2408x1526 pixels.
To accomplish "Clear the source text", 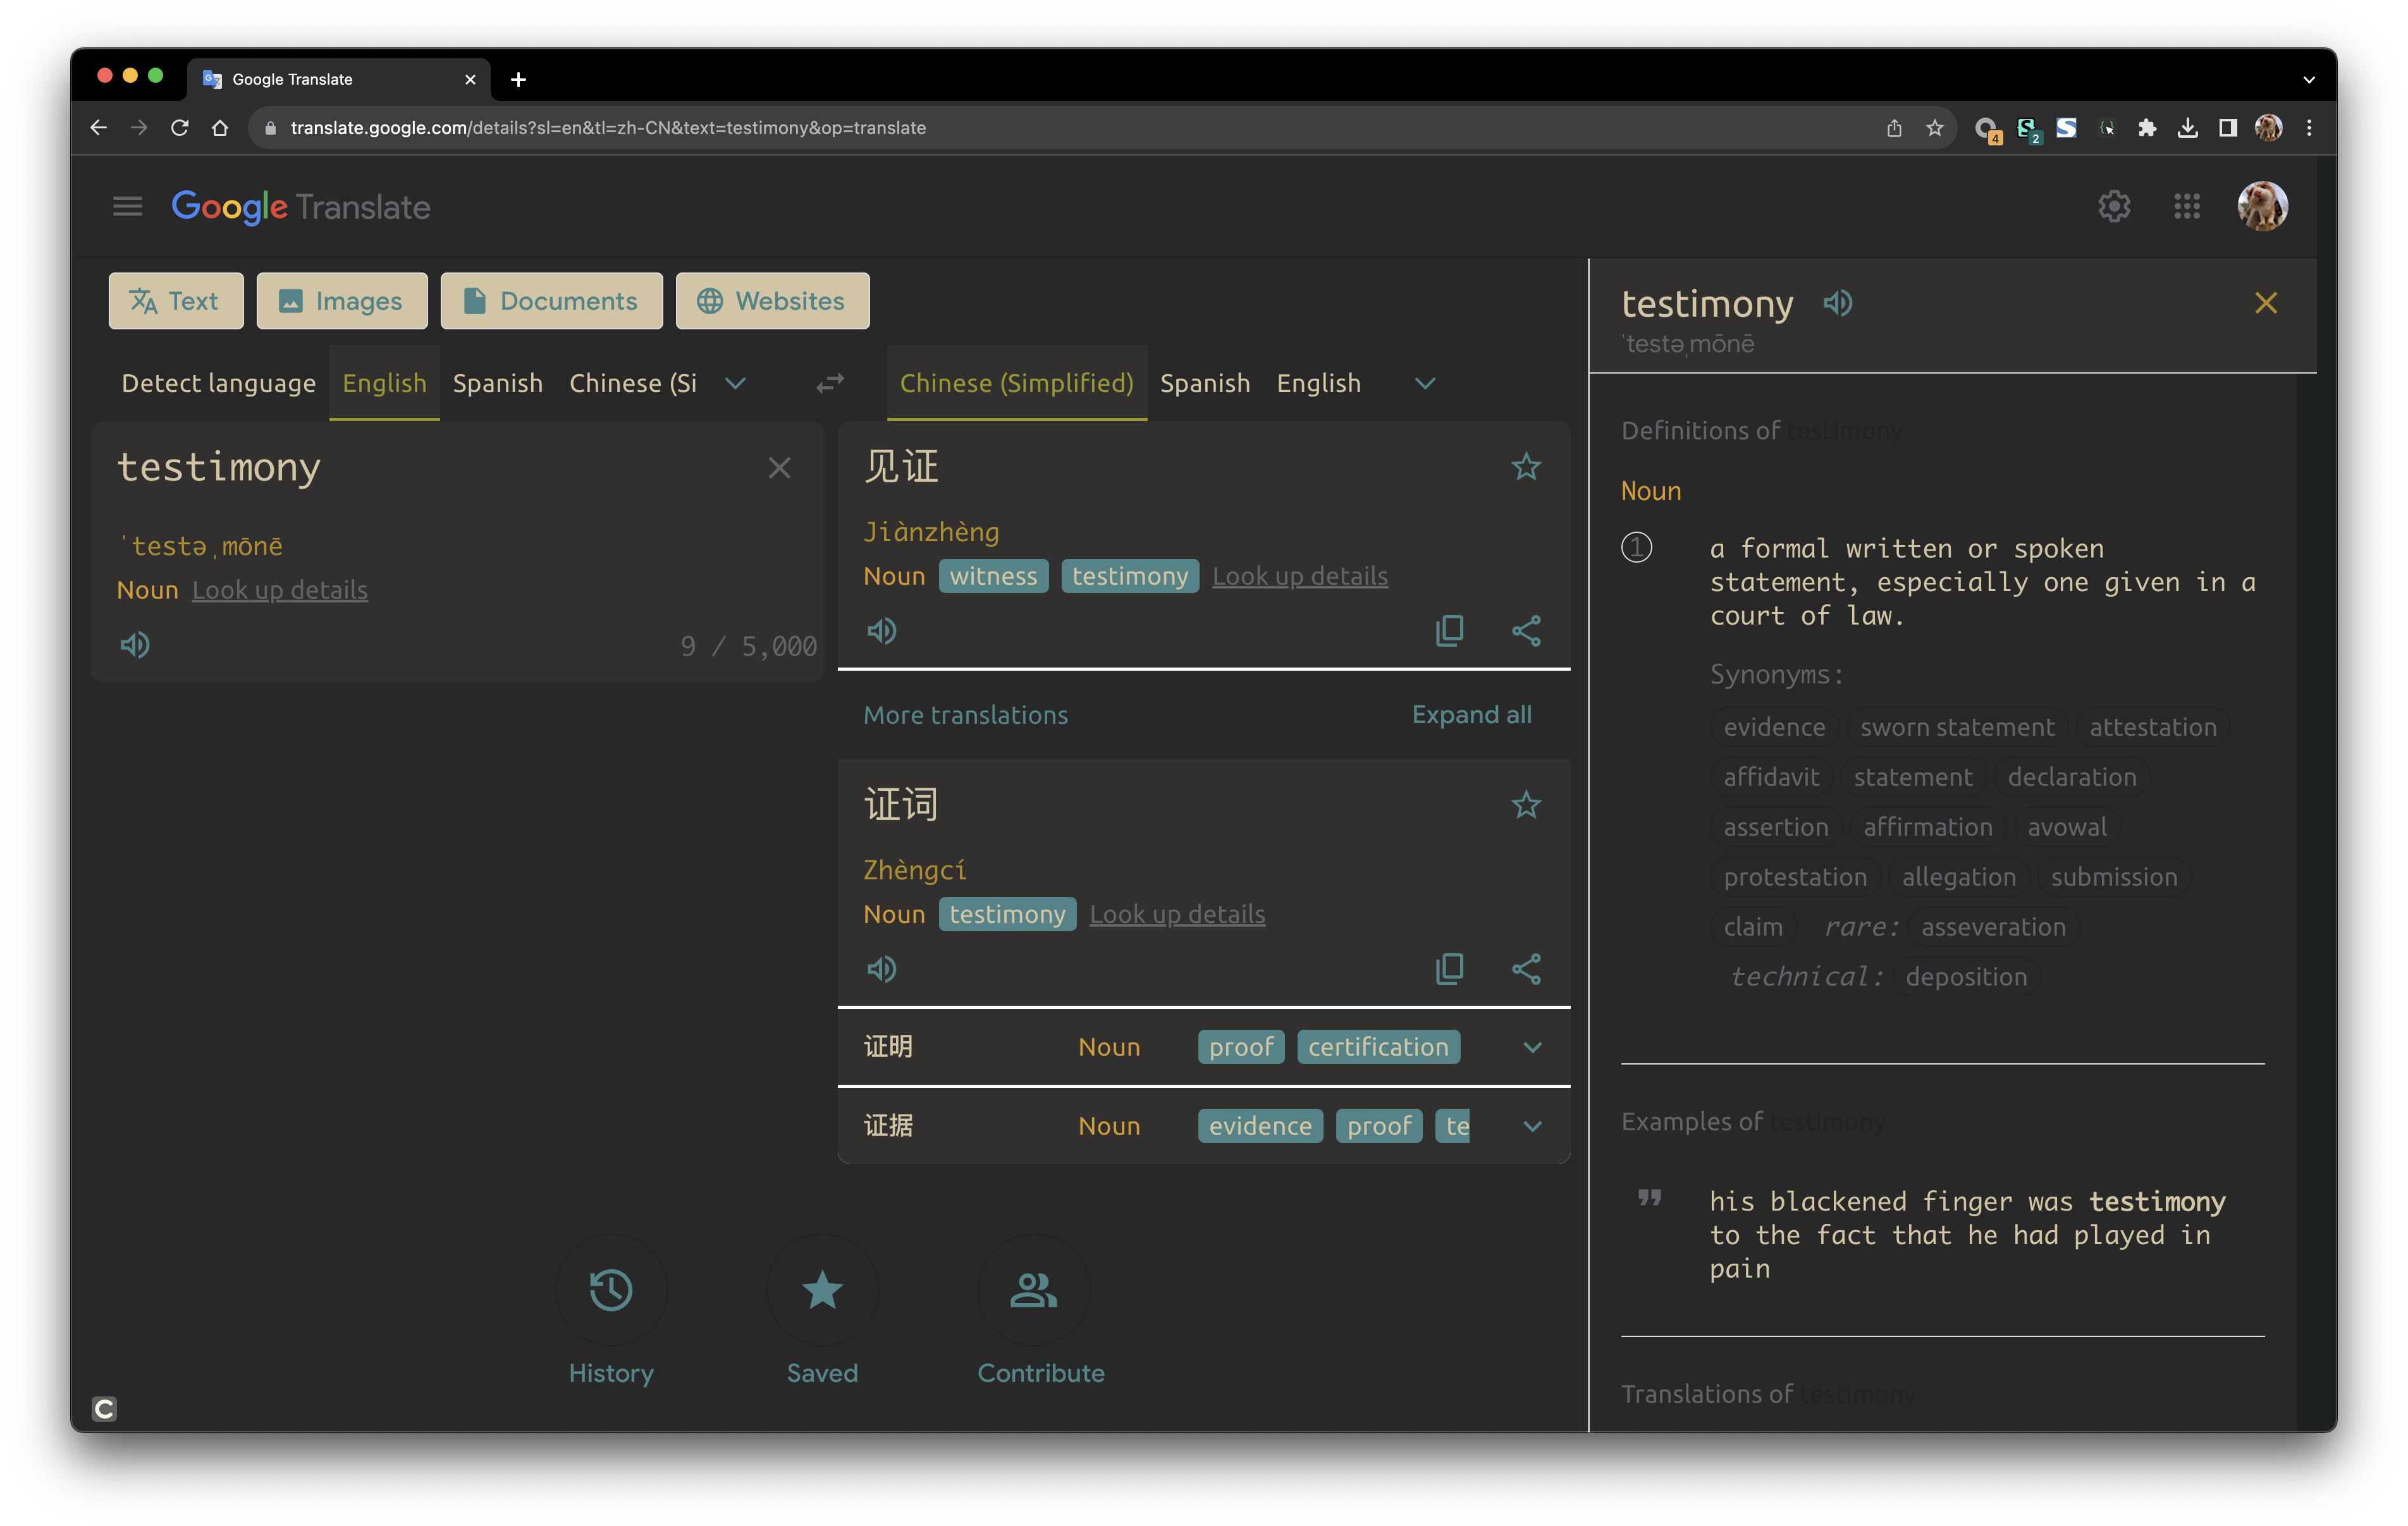I will coord(779,468).
